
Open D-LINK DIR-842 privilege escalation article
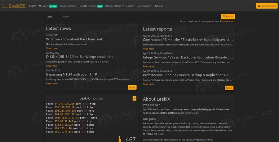[x=79, y=57]
